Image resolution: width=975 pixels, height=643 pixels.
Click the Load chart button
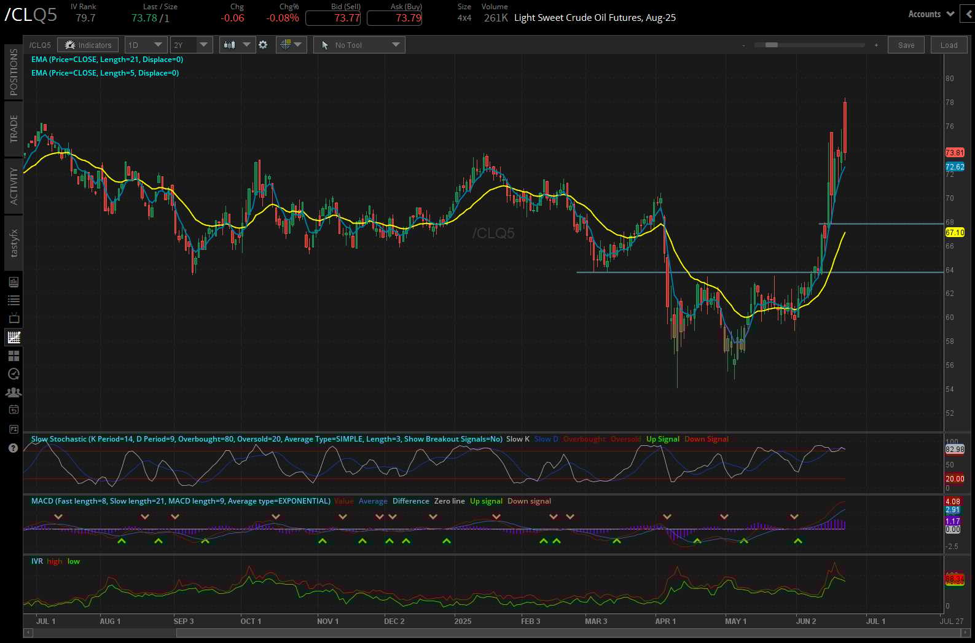coord(949,45)
